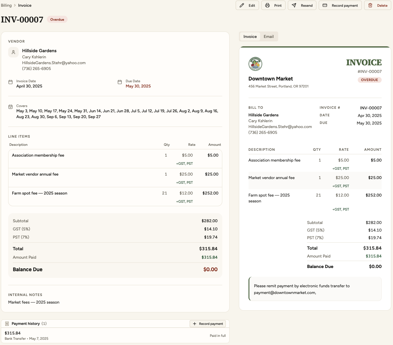
Task: Click the vendor name Hillside Gardens
Action: click(x=39, y=51)
